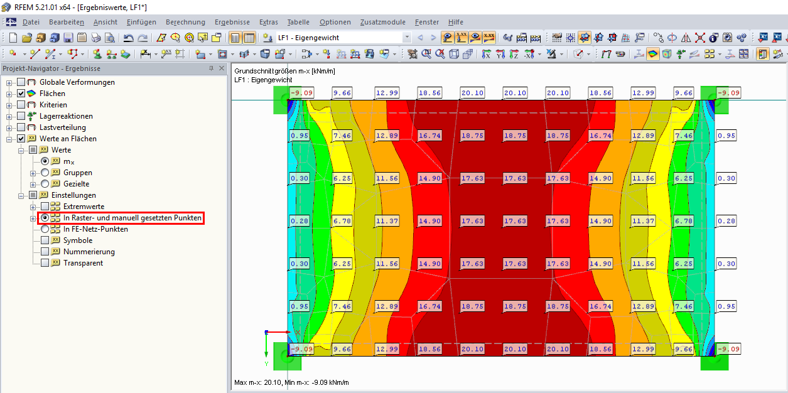
Task: Expand the Gruppen tree node
Action: point(33,173)
